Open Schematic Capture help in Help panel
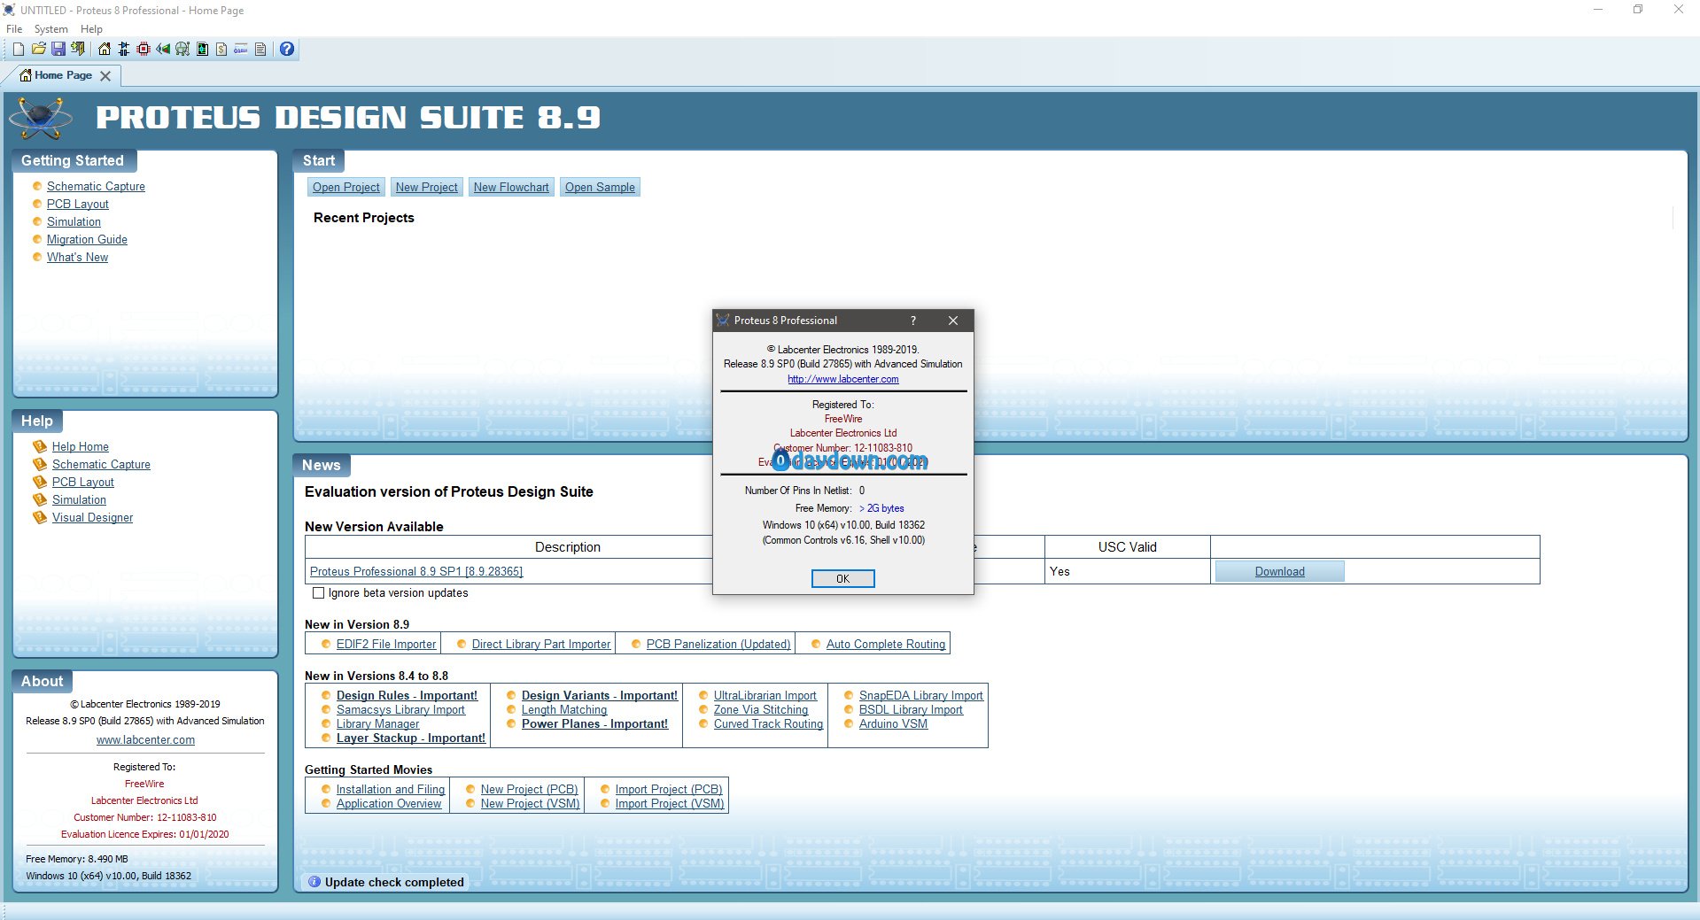 click(x=101, y=464)
